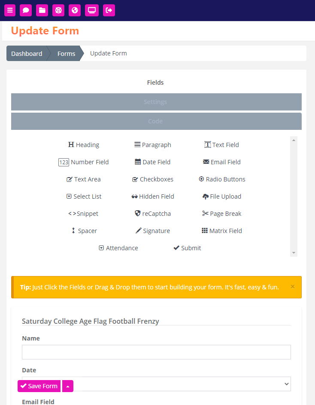315x405 pixels.
Task: Open the Date dropdown in the form
Action: (156, 384)
